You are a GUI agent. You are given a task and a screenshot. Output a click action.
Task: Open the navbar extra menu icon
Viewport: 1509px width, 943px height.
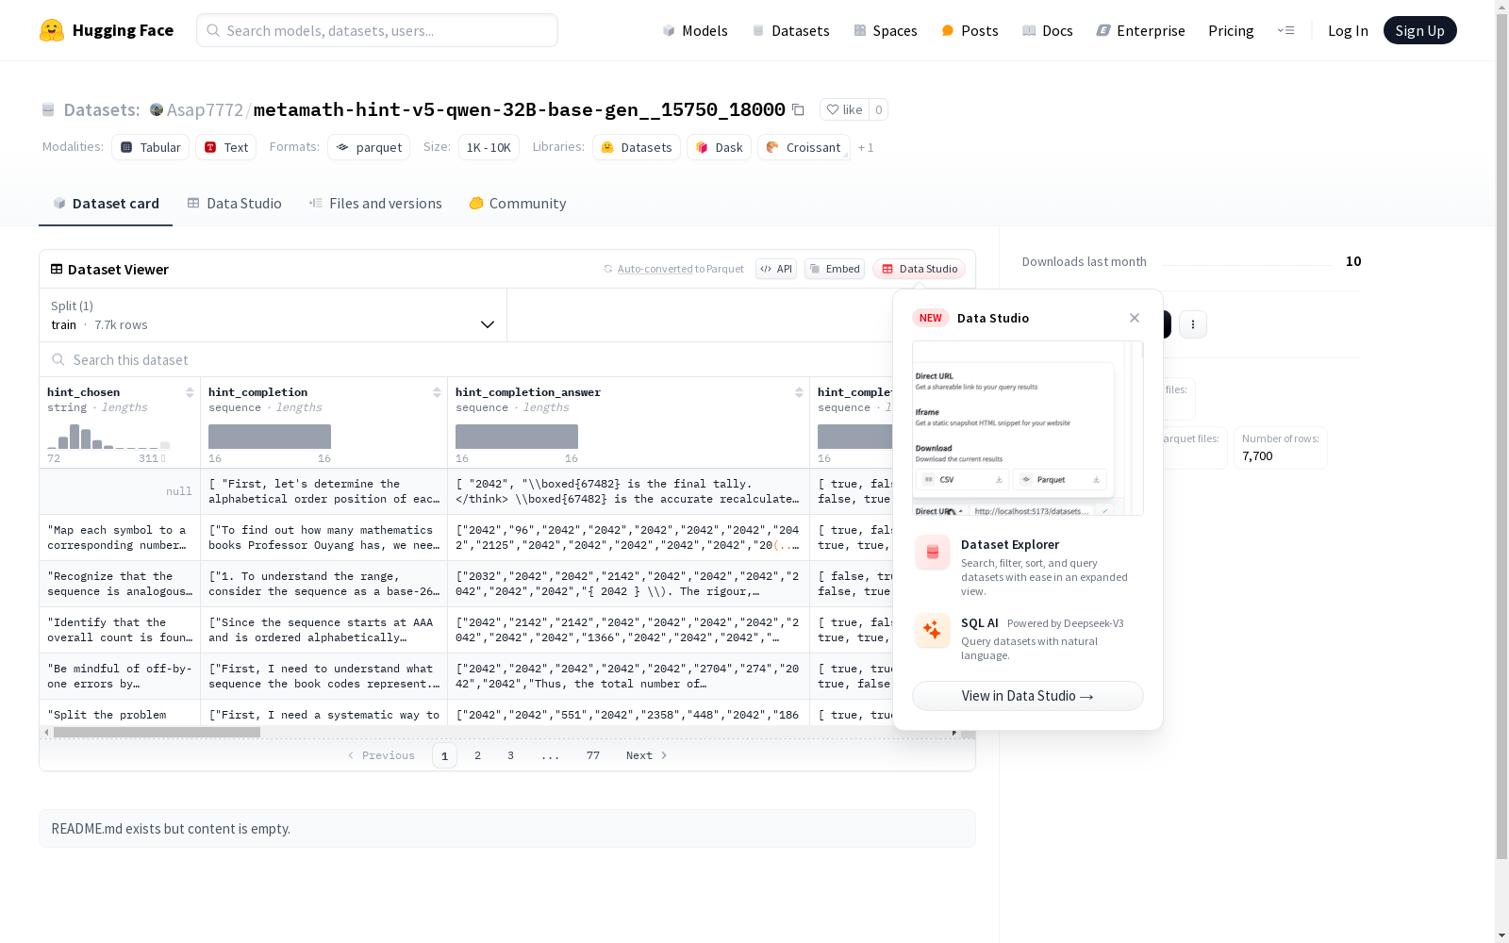pos(1286,30)
